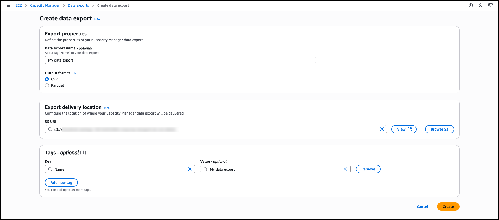Open the CloudShell icon in header
The height and width of the screenshot is (220, 499).
tap(490, 5)
